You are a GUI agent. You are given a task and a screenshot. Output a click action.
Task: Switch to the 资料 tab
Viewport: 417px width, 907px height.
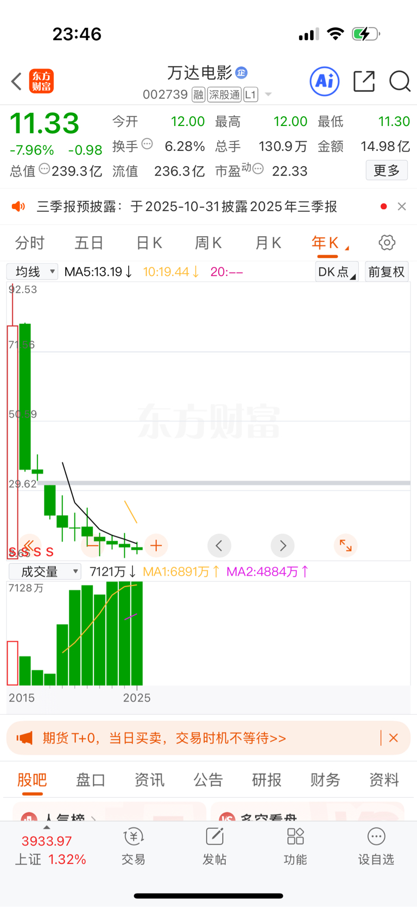coord(384,780)
